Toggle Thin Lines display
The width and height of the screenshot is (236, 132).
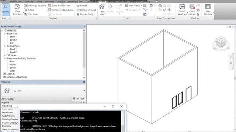[31, 14]
